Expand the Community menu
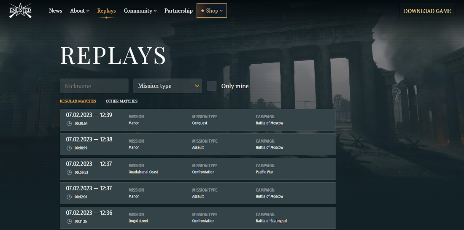This screenshot has width=464, height=230. [140, 11]
